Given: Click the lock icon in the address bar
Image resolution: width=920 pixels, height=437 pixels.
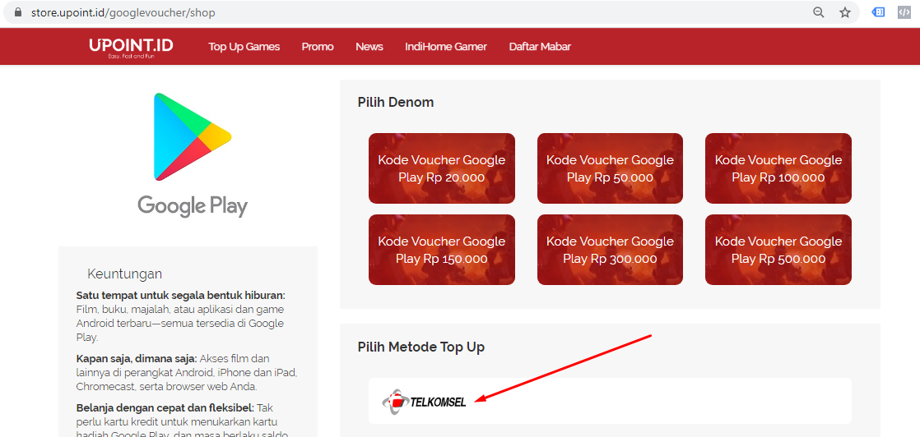Looking at the screenshot, I should [x=17, y=12].
